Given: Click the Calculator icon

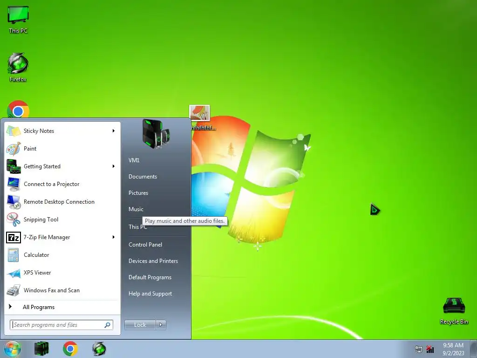Looking at the screenshot, I should (x=14, y=255).
